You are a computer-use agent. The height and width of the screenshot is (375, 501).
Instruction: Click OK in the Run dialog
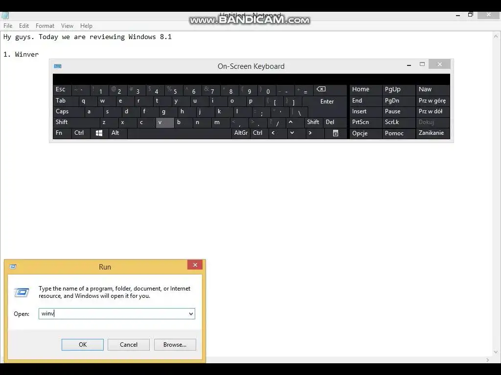click(82, 345)
